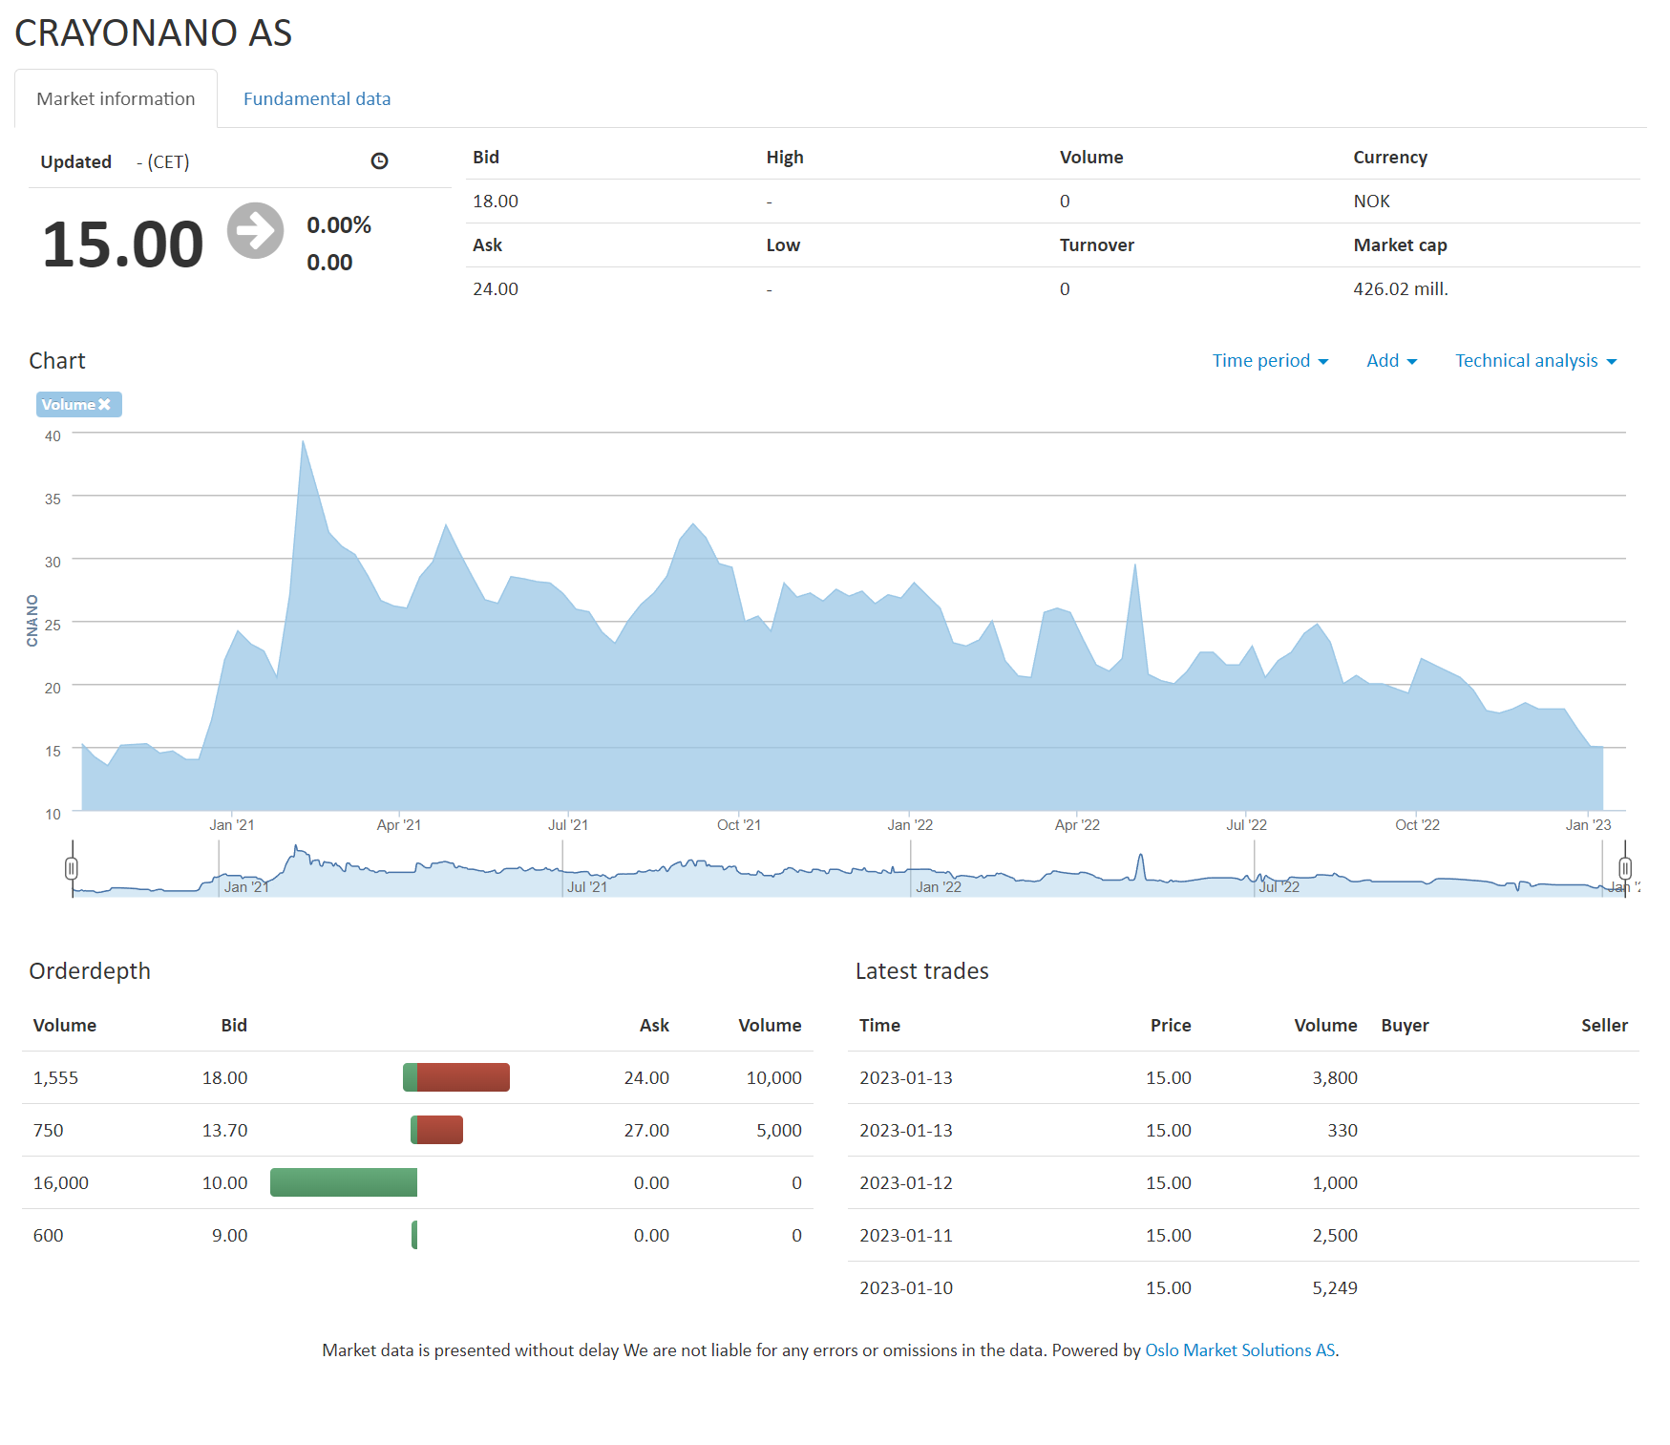Screen dimensions: 1670x1445
Task: Click the NOK currency value
Action: click(x=1371, y=202)
